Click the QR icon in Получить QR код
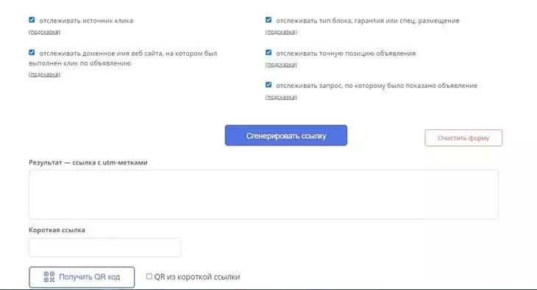 (x=49, y=277)
